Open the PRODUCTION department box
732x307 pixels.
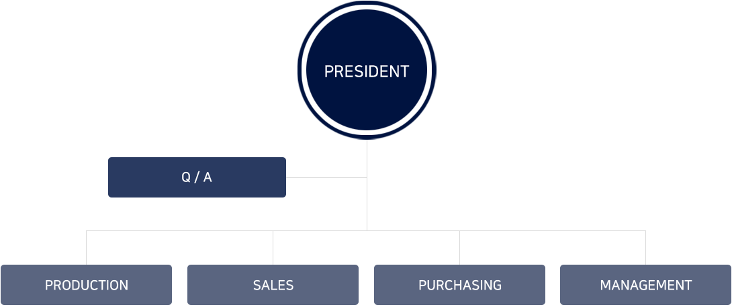click(87, 285)
